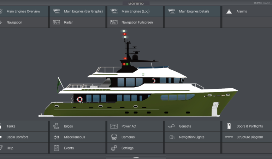Open the Events clipboard icon
This screenshot has height=159, width=272.
pos(56,148)
